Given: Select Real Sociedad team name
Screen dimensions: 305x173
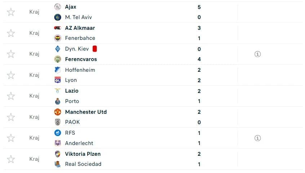Looking at the screenshot, I should 83,164.
